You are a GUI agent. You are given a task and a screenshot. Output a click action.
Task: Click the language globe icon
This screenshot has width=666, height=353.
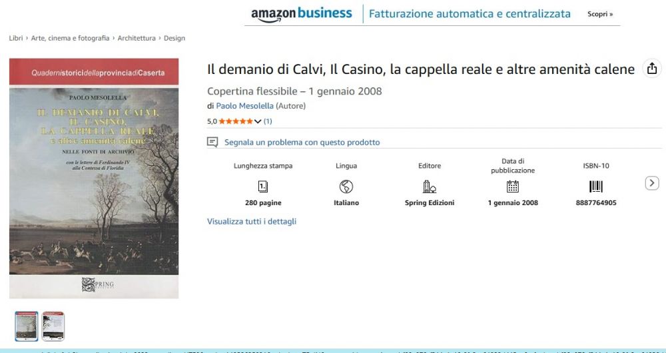pos(346,186)
